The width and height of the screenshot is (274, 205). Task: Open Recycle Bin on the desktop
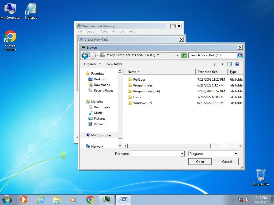[261, 177]
